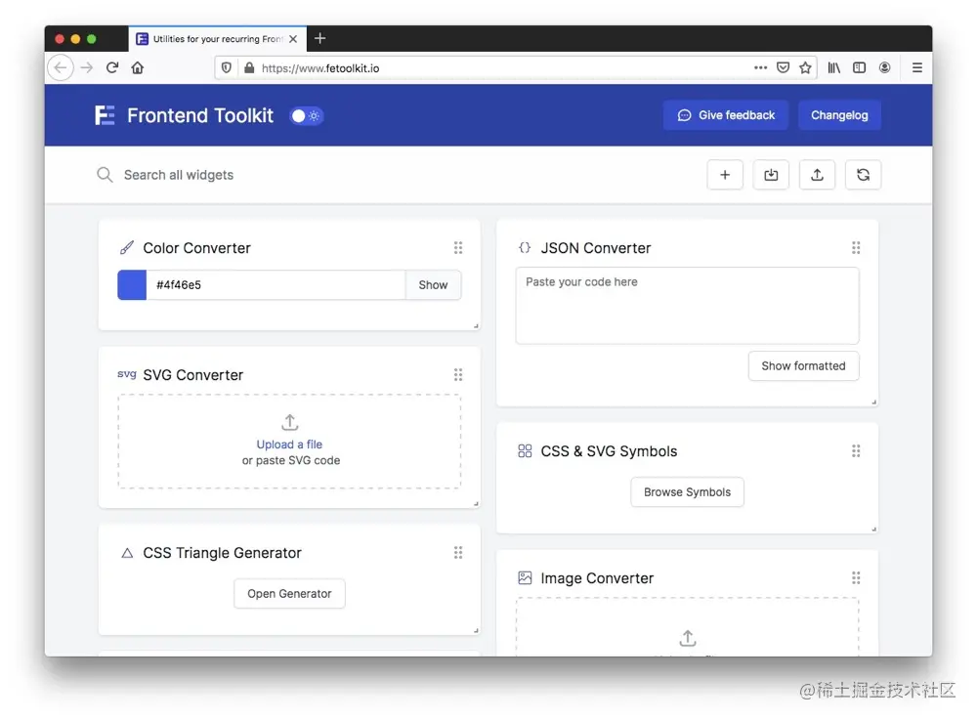Click the SVG Converter resize corner handle
Screen dimensions: 977x720
(x=476, y=504)
